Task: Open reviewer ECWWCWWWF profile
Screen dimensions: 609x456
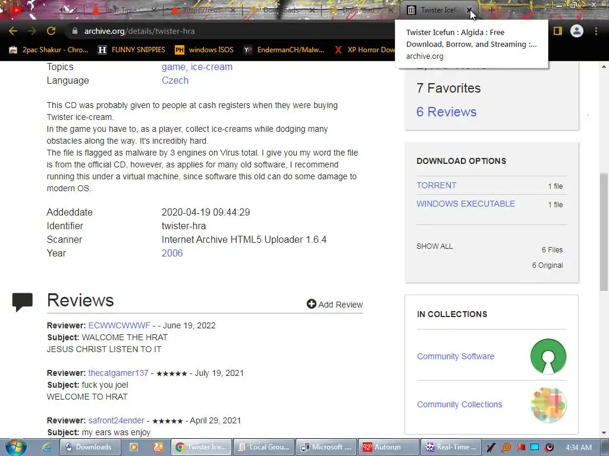Action: 119,325
